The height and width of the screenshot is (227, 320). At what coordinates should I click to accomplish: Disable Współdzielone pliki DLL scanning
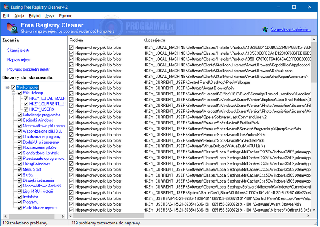tap(20, 131)
